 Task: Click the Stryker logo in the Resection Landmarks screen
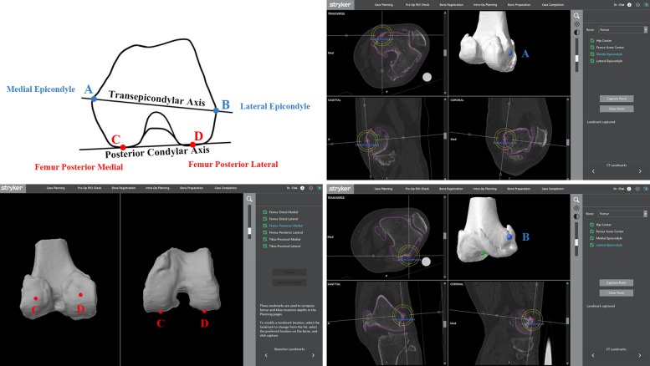point(12,188)
